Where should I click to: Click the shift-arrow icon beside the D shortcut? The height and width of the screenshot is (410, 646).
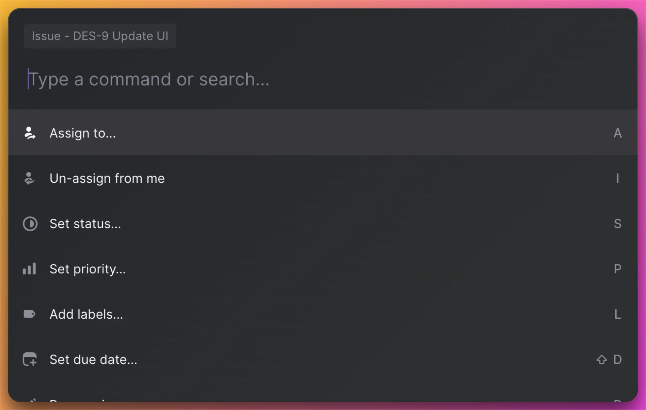[601, 360]
